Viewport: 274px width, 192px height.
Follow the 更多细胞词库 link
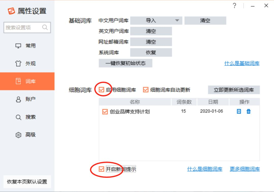pyautogui.click(x=245, y=169)
